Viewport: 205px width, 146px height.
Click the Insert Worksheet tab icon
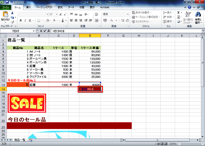(31, 140)
